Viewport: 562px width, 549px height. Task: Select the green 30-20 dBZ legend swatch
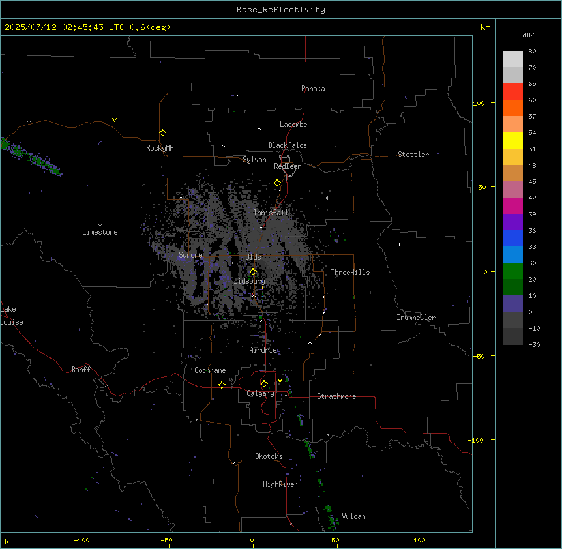pos(512,271)
